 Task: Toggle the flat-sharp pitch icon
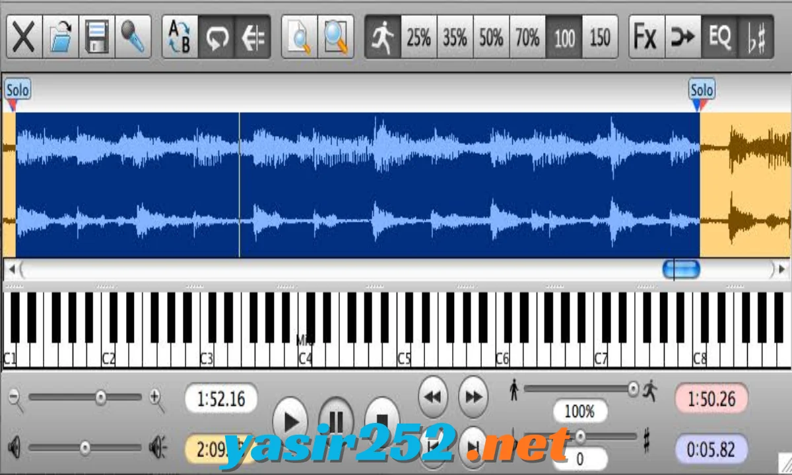pos(756,38)
